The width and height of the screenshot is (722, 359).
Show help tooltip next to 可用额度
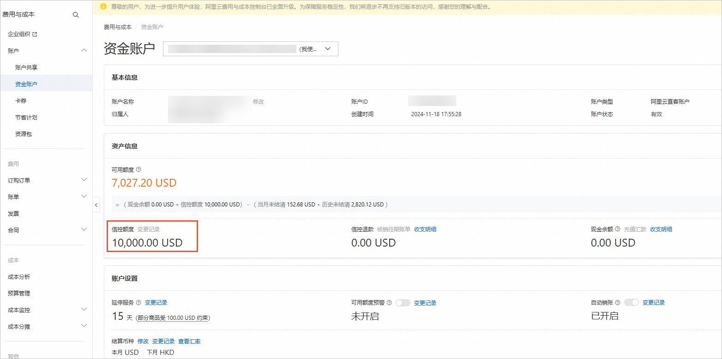(138, 170)
